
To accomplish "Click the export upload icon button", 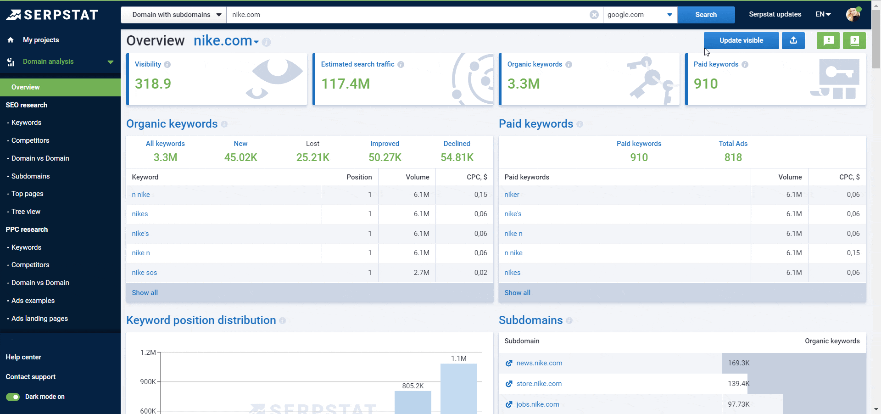I will pos(793,40).
